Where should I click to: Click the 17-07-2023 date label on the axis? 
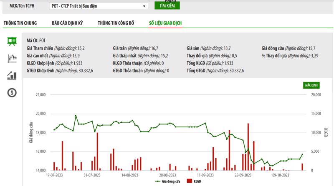pos(54,175)
